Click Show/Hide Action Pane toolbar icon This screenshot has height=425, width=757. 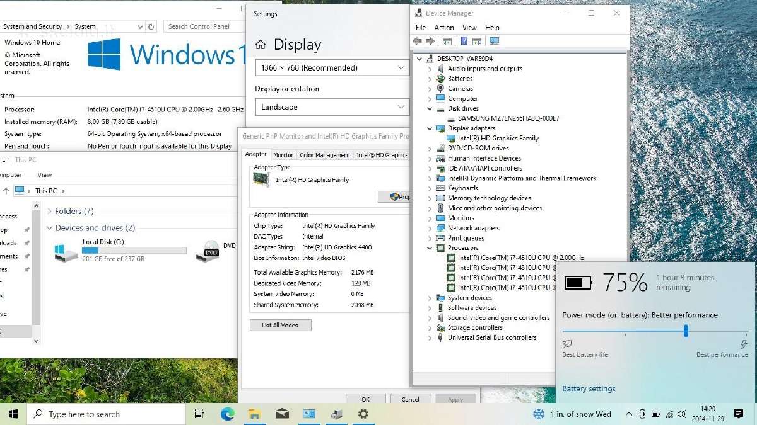pos(477,42)
